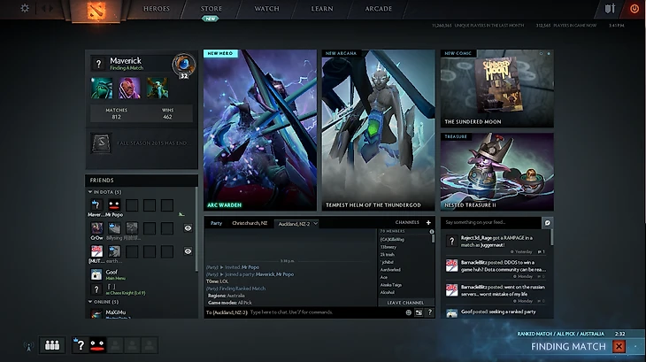This screenshot has width=646, height=362.
Task: Click the channel members list scrollbar
Action: [433, 239]
